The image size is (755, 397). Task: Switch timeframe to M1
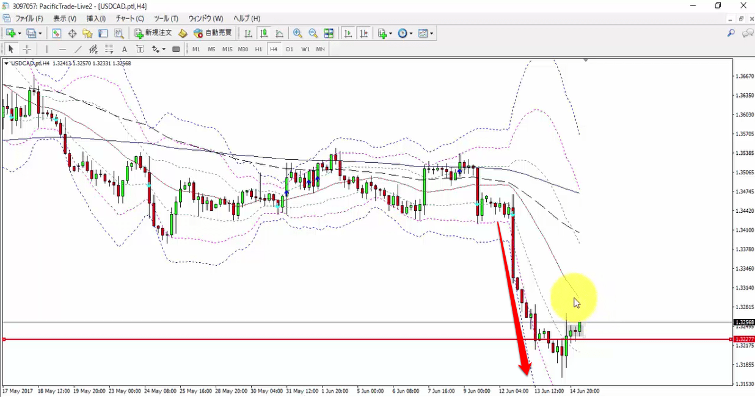196,49
